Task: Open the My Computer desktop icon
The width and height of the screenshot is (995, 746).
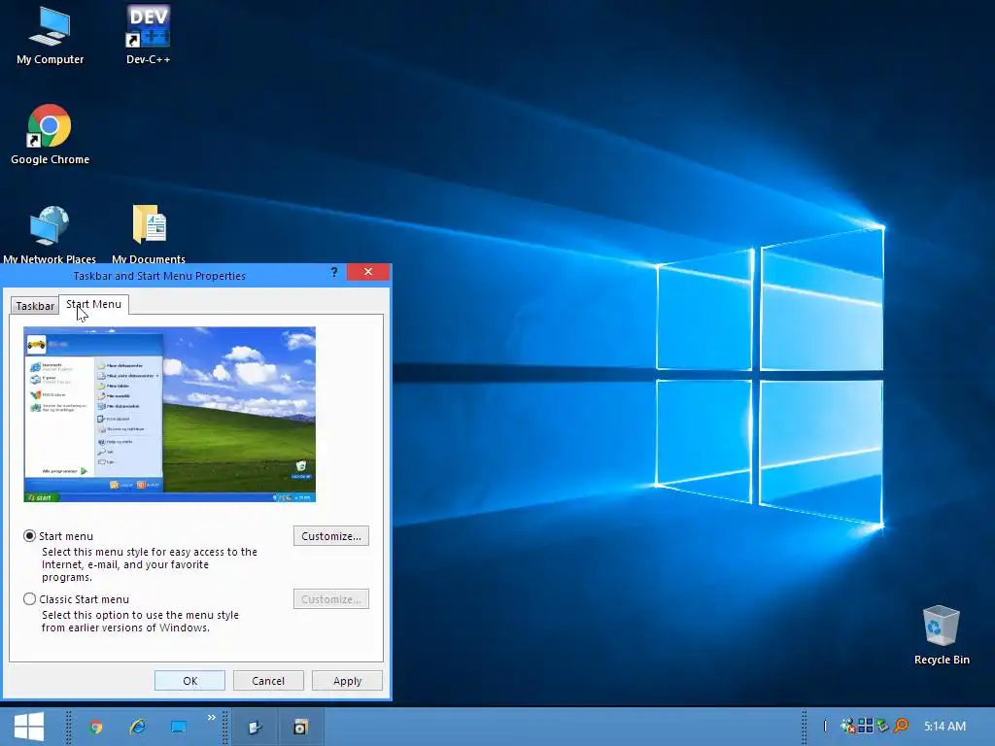Action: point(50,36)
